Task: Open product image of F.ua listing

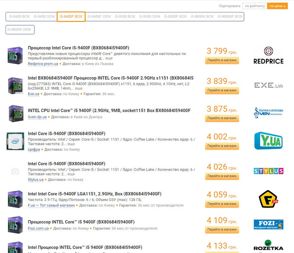Action: [15, 199]
